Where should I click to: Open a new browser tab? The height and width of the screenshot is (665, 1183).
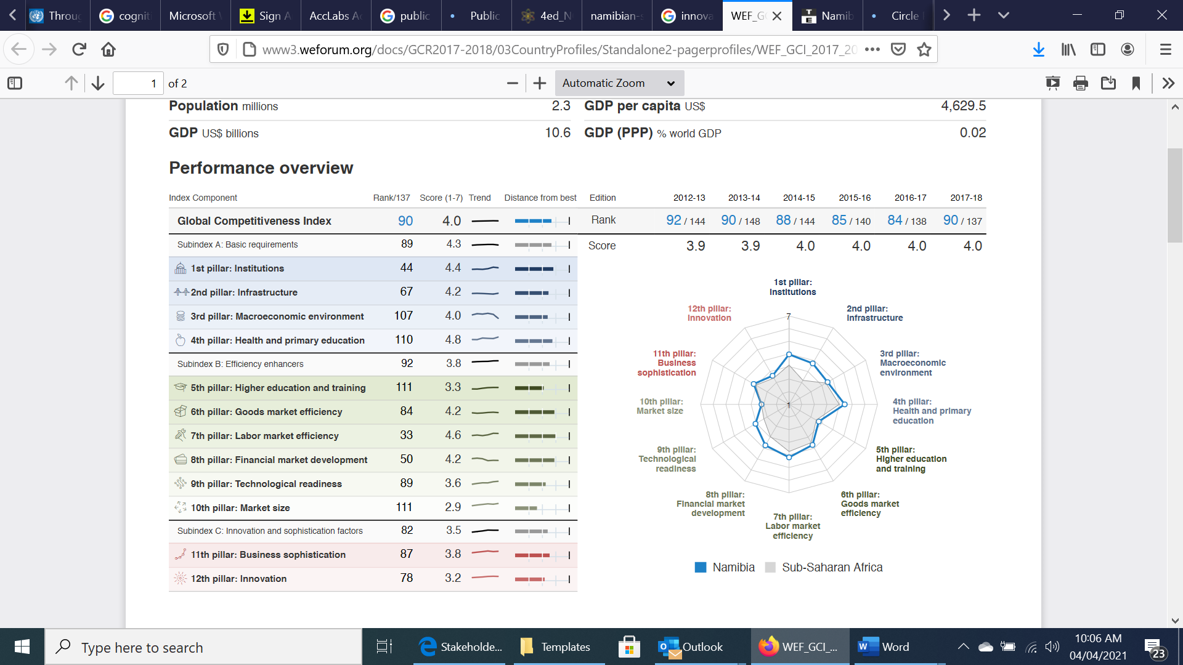point(974,15)
